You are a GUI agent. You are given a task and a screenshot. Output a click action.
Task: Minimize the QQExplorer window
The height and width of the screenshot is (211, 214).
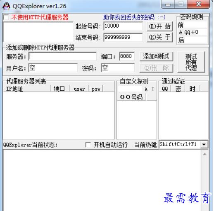[x=168, y=5]
